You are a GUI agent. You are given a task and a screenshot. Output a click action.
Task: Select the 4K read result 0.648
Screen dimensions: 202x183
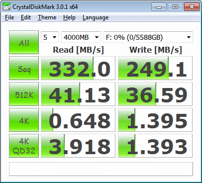pyautogui.click(x=78, y=120)
